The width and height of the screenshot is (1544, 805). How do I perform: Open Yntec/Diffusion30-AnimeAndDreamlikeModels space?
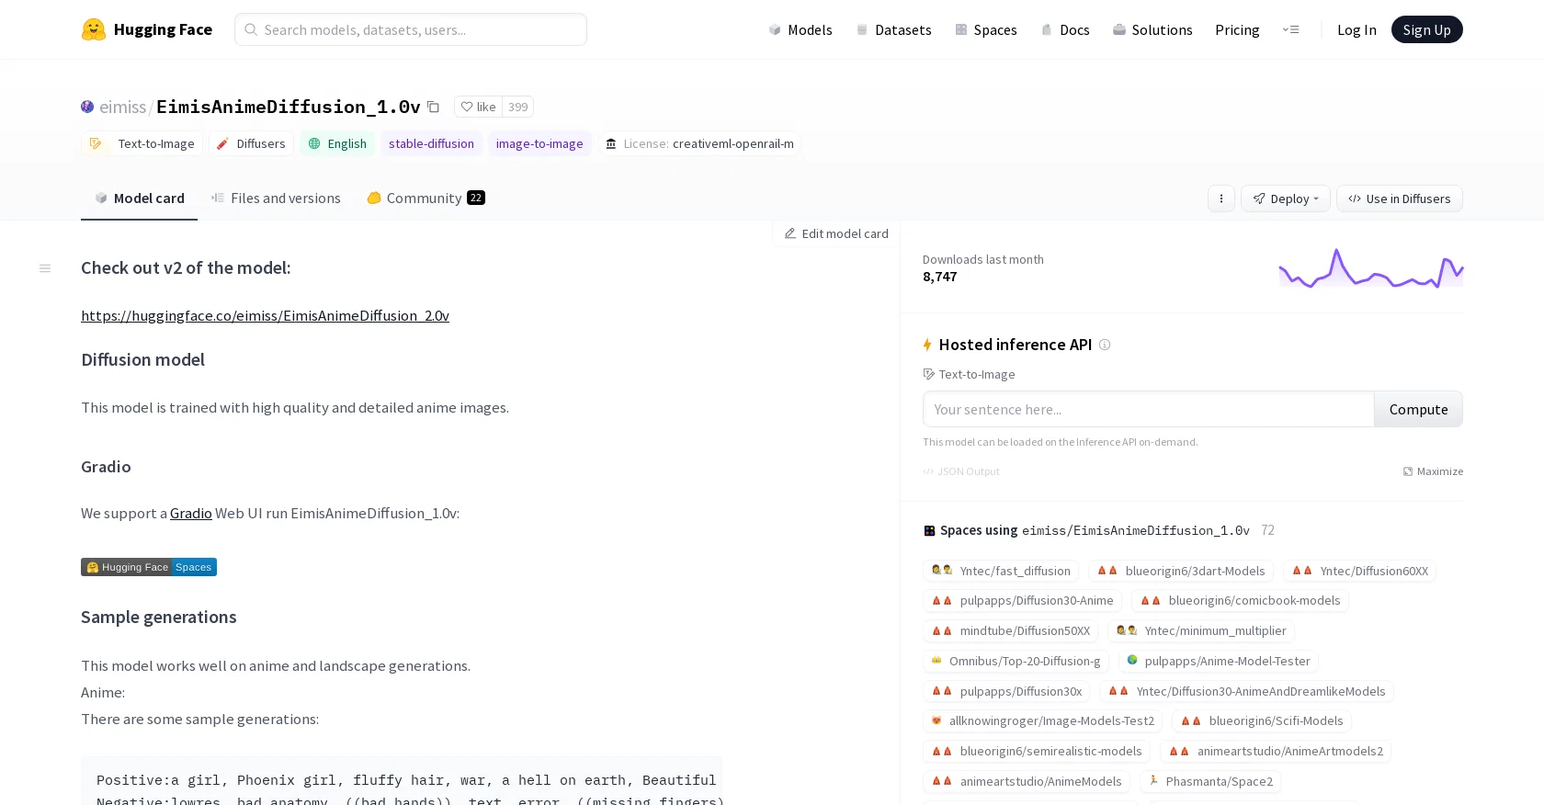1247,691
